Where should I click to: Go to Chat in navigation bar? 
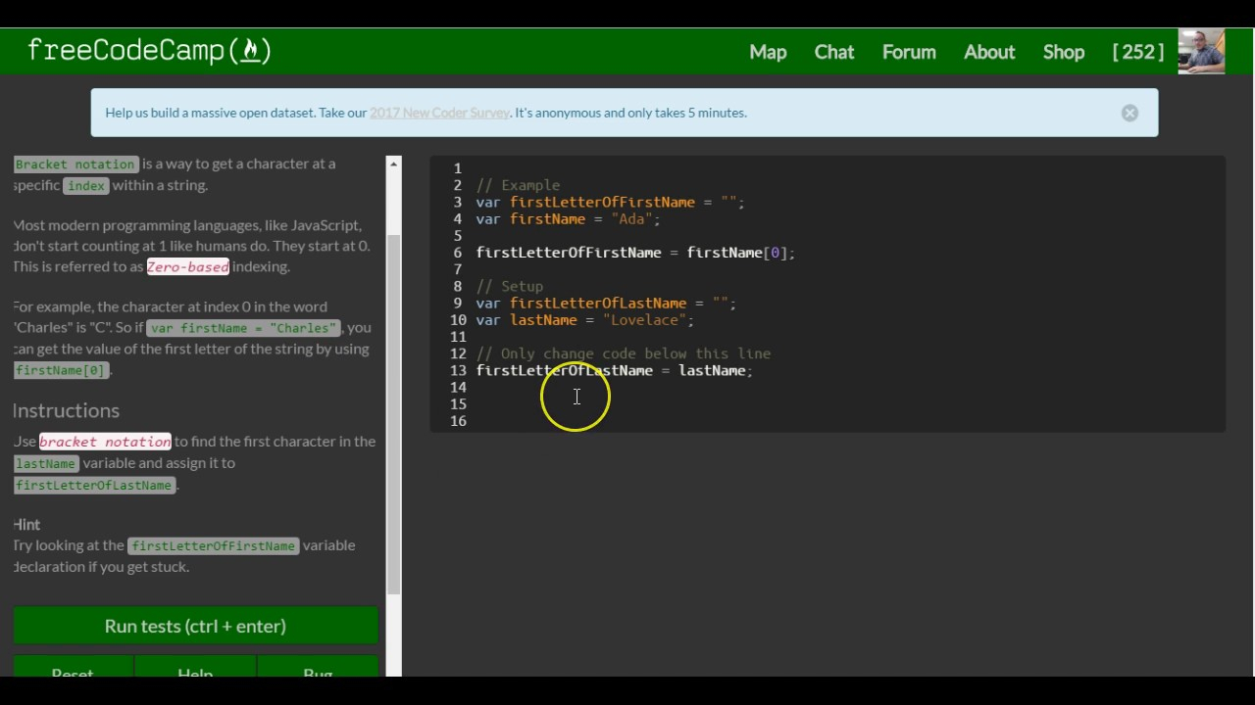point(833,52)
